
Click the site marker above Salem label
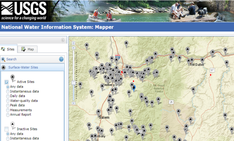[98, 113]
